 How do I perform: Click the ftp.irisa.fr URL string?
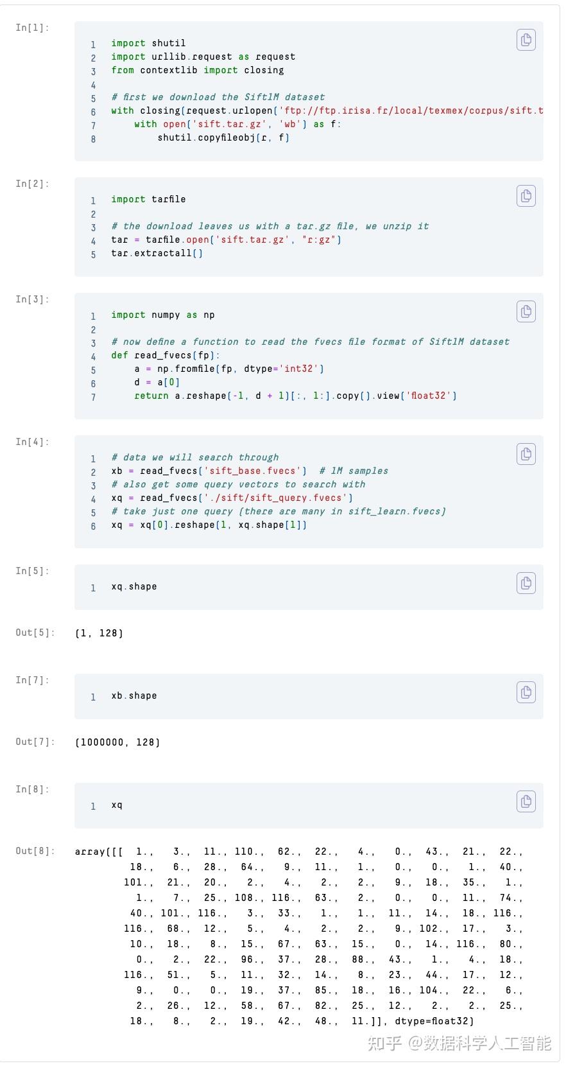(411, 110)
